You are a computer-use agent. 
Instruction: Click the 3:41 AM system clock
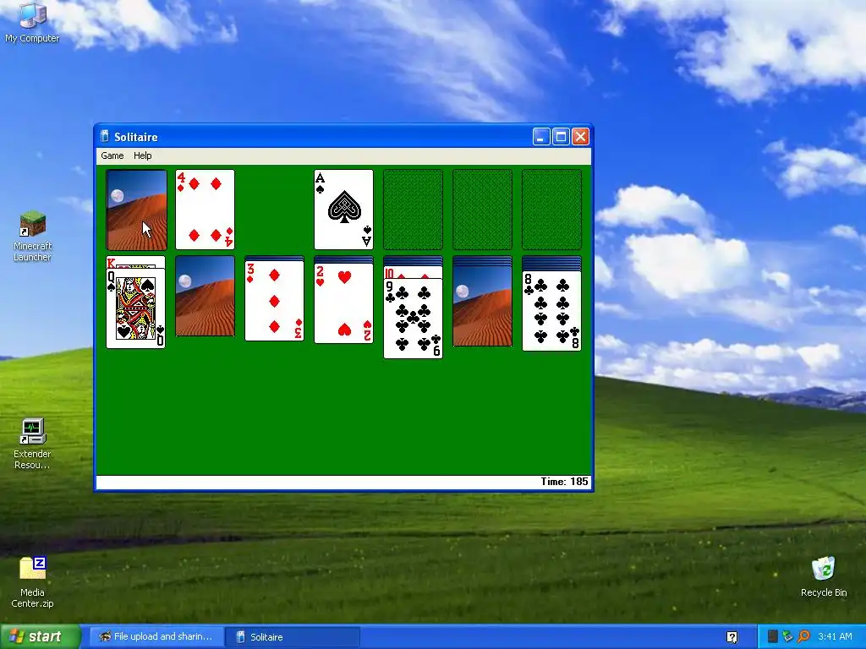pyautogui.click(x=835, y=636)
